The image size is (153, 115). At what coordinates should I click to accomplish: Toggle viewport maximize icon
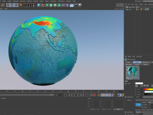(123, 9)
